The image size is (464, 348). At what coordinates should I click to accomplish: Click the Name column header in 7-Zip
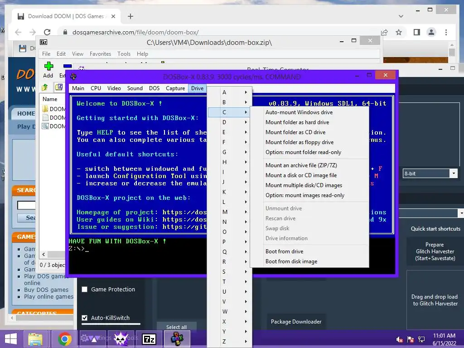(50, 99)
